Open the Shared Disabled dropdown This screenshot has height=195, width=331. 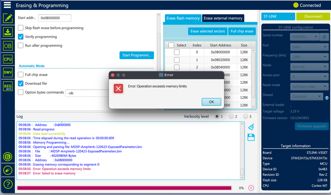306,96
